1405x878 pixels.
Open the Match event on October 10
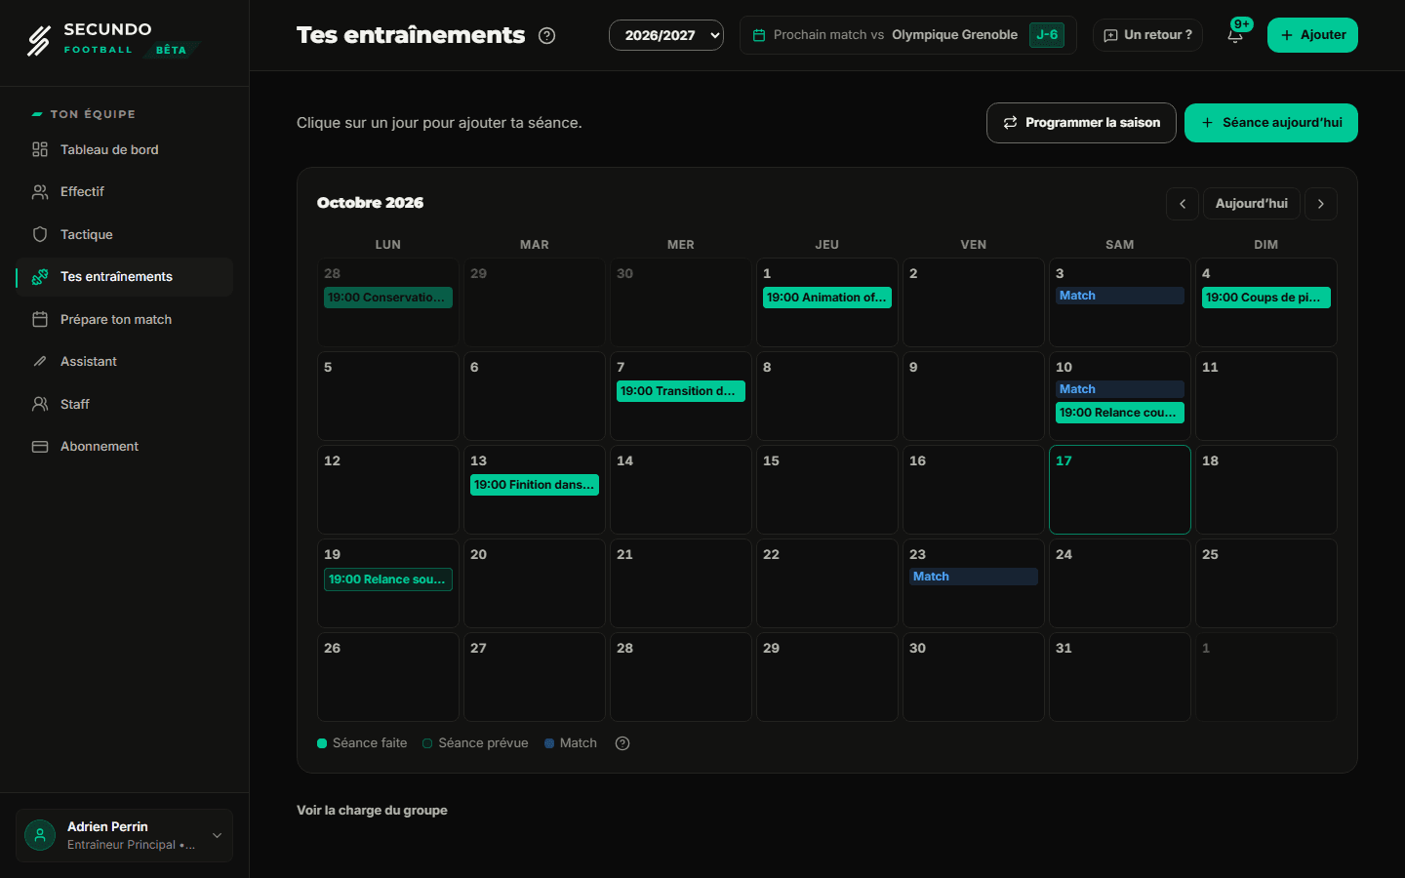tap(1120, 389)
